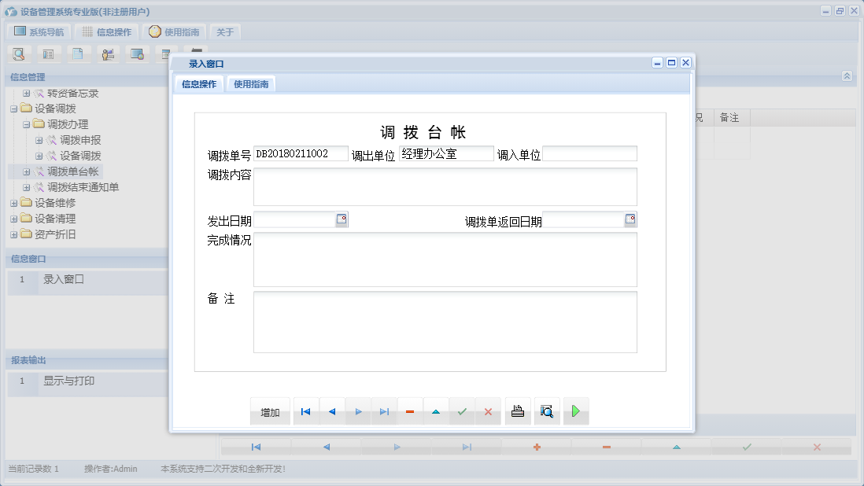The height and width of the screenshot is (486, 864).
Task: Click the 增加 button to add a record
Action: tap(270, 411)
